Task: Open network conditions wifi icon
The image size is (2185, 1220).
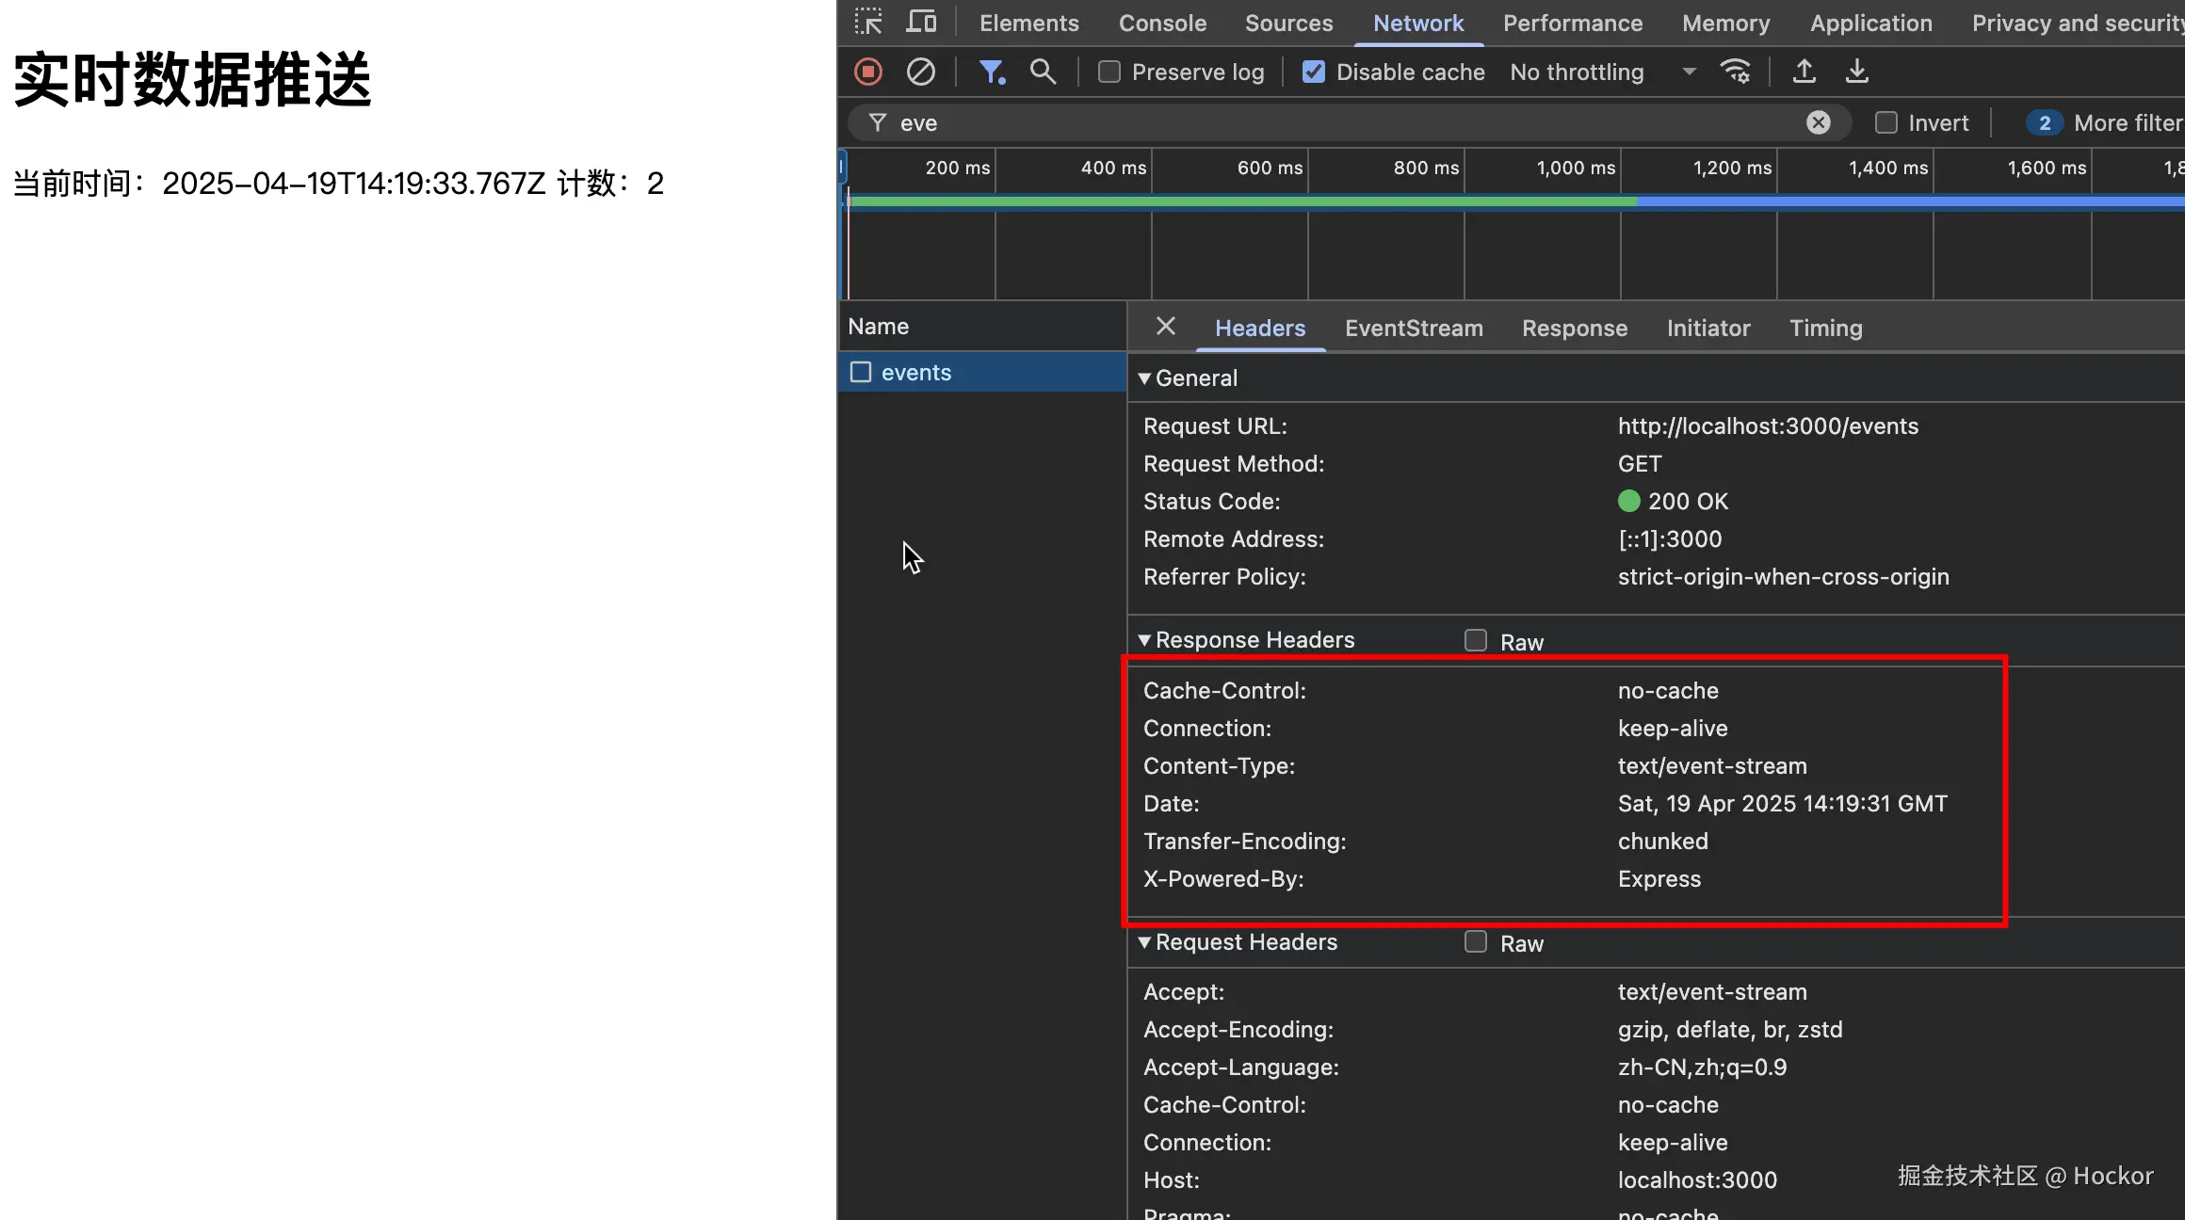Action: coord(1735,72)
